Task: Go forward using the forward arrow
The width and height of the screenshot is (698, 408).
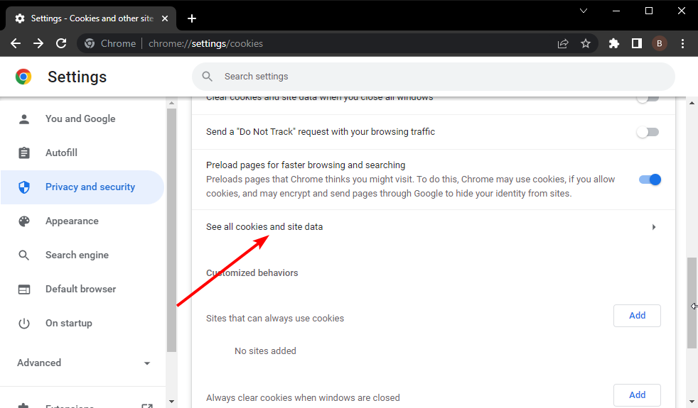Action: pos(38,43)
